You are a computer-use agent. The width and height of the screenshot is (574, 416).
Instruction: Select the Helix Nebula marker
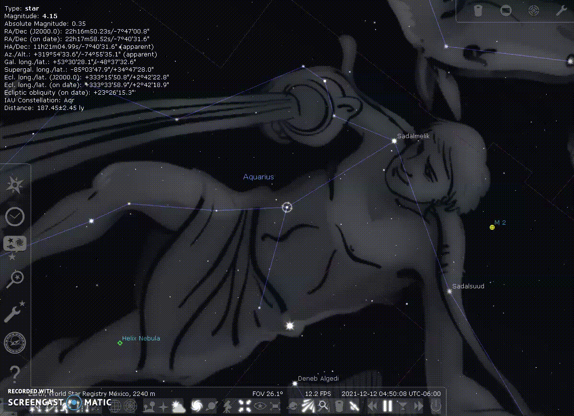[x=120, y=343]
